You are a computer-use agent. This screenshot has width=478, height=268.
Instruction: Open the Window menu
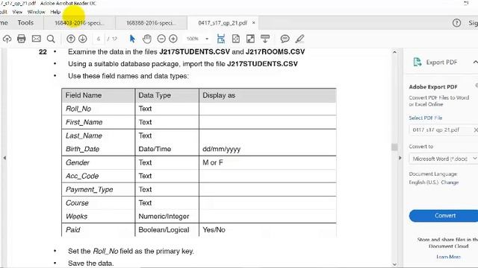click(37, 12)
